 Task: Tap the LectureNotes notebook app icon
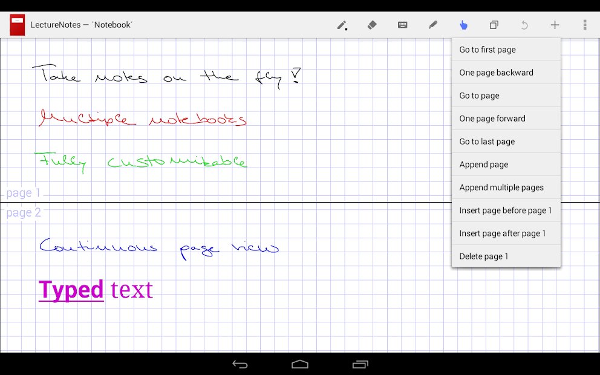click(x=16, y=25)
